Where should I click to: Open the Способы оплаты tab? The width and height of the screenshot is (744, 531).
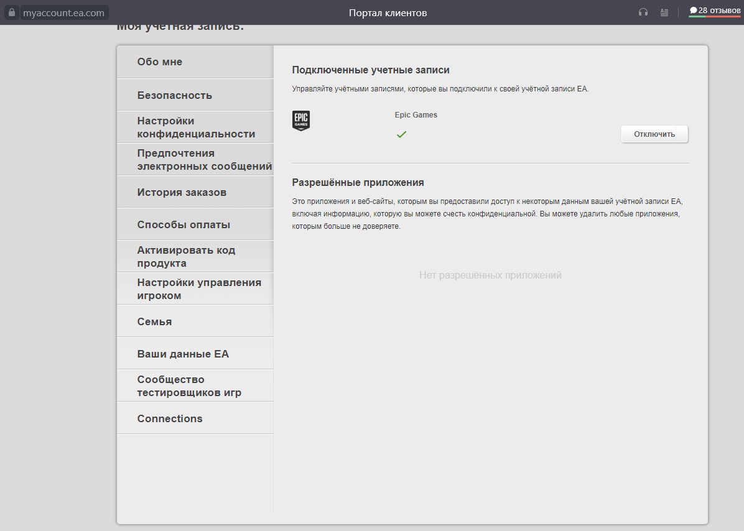[x=195, y=224]
